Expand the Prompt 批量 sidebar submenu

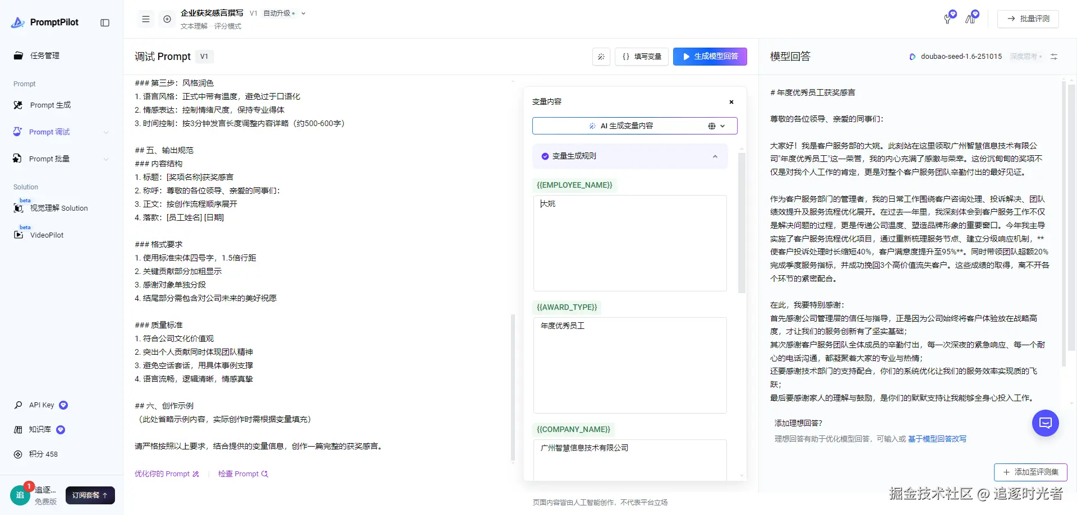(x=106, y=159)
